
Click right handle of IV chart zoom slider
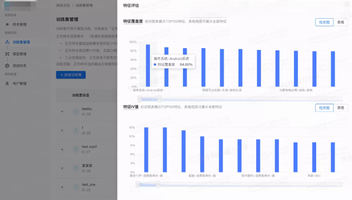158,185
